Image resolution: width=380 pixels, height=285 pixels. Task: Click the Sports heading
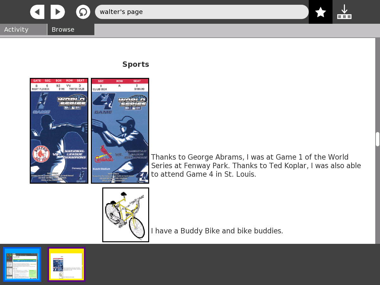pos(136,64)
